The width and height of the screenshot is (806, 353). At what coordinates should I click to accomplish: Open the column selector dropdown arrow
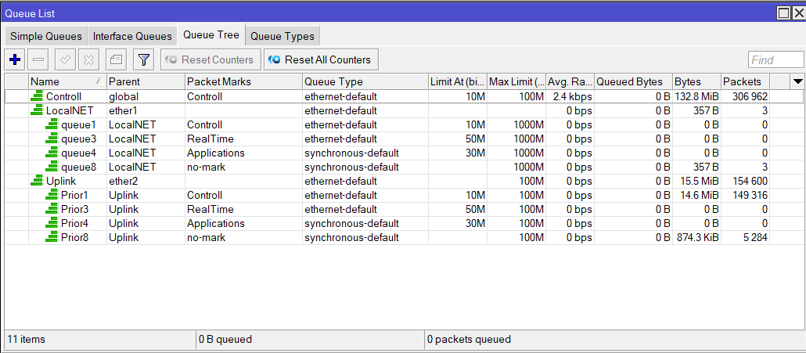click(x=797, y=81)
